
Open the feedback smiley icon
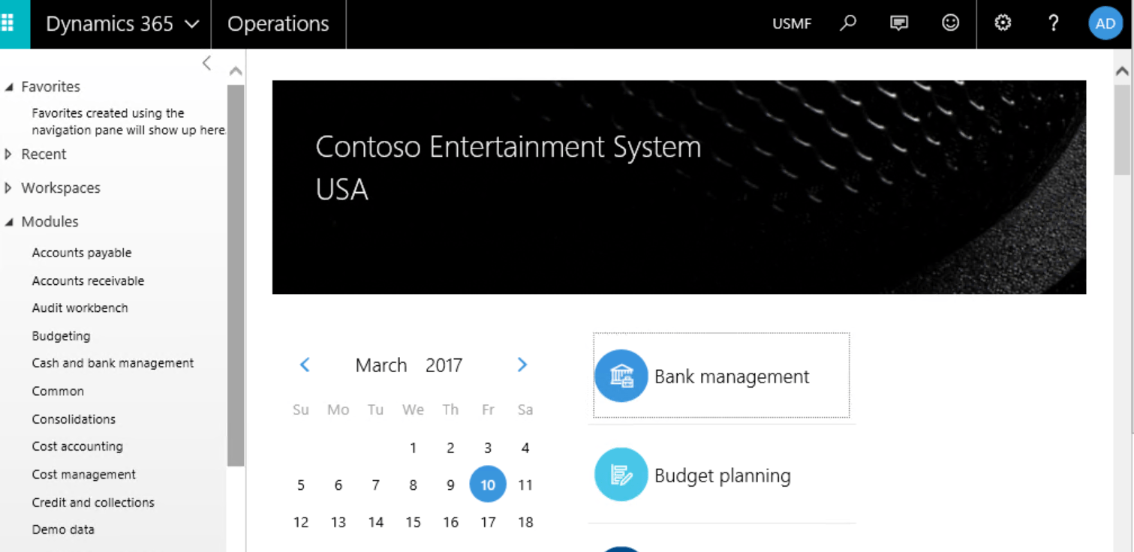pyautogui.click(x=949, y=23)
